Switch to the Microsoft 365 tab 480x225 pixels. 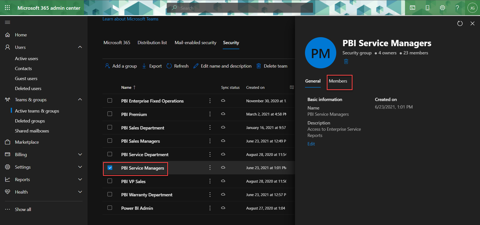click(x=117, y=43)
